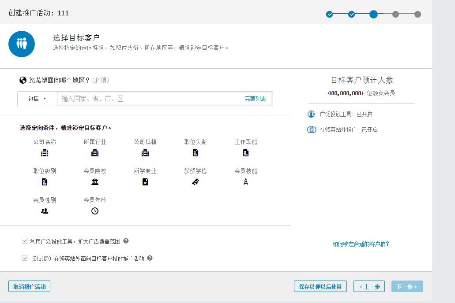Open the 会员技能 skills targeting icon
The width and height of the screenshot is (455, 303).
246,181
